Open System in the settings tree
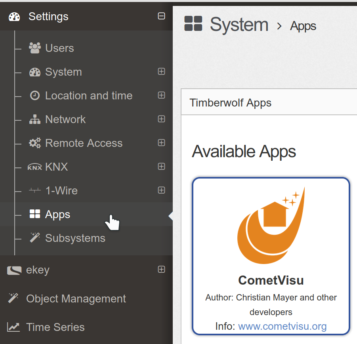Screen dimensions: 357x344 tap(63, 72)
